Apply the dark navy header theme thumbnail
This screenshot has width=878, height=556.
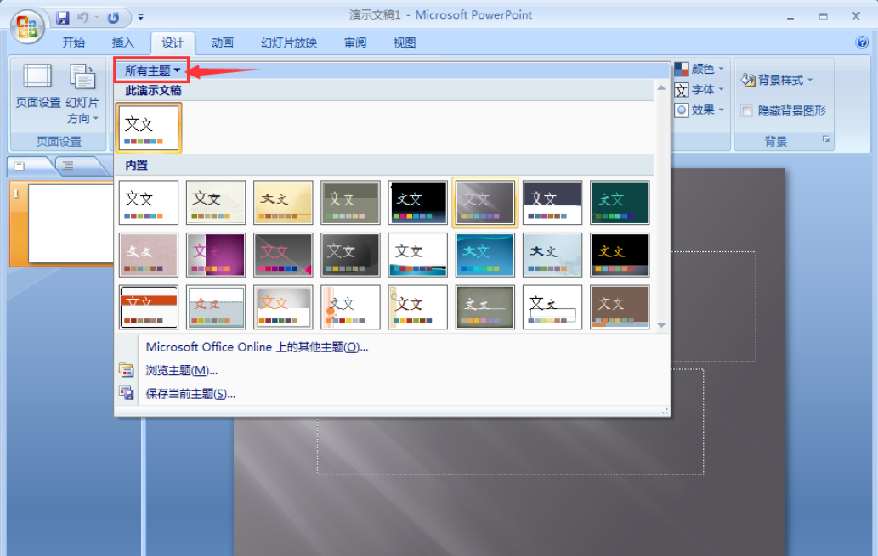tap(552, 202)
